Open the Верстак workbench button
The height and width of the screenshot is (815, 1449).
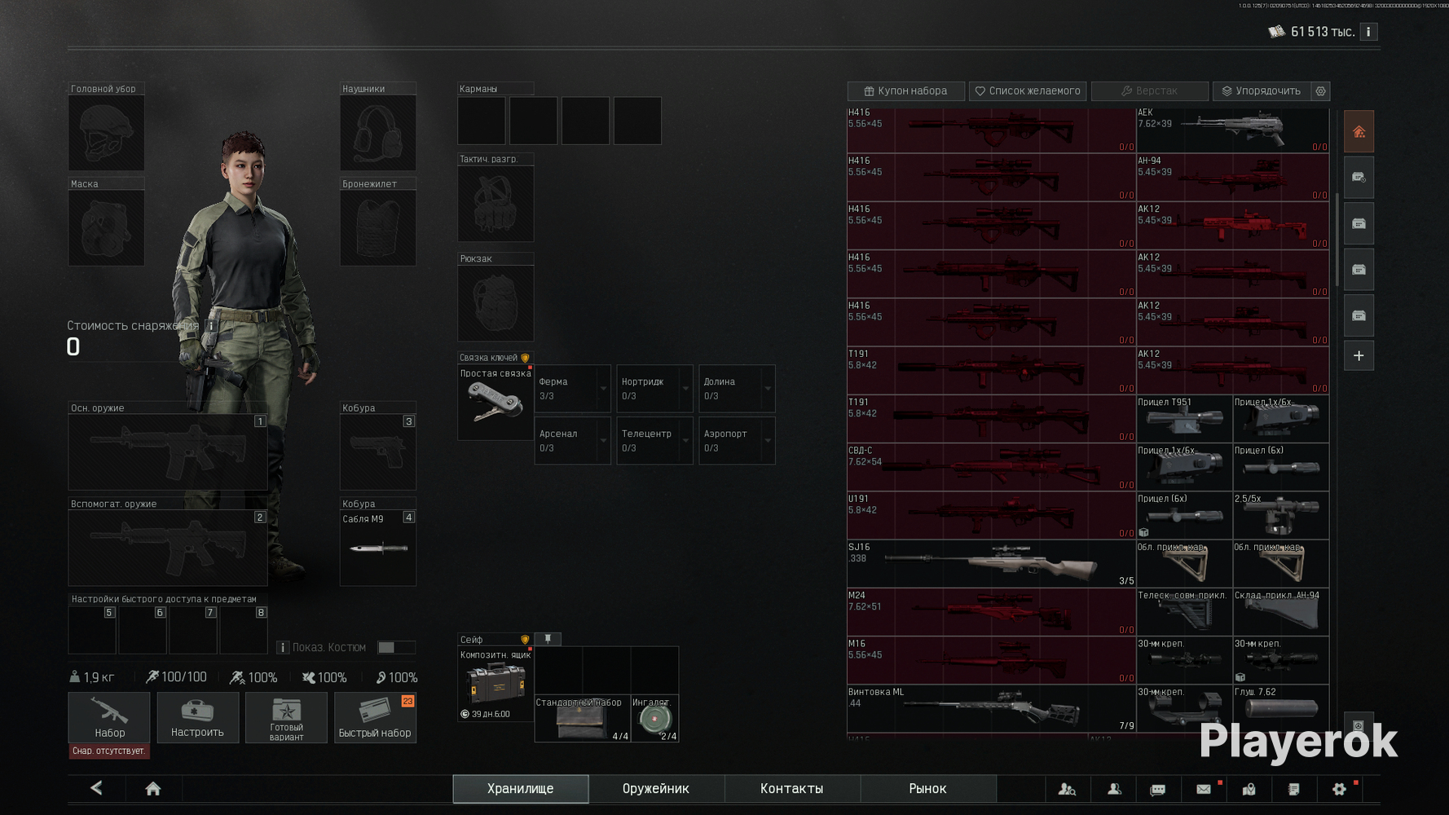(1150, 91)
